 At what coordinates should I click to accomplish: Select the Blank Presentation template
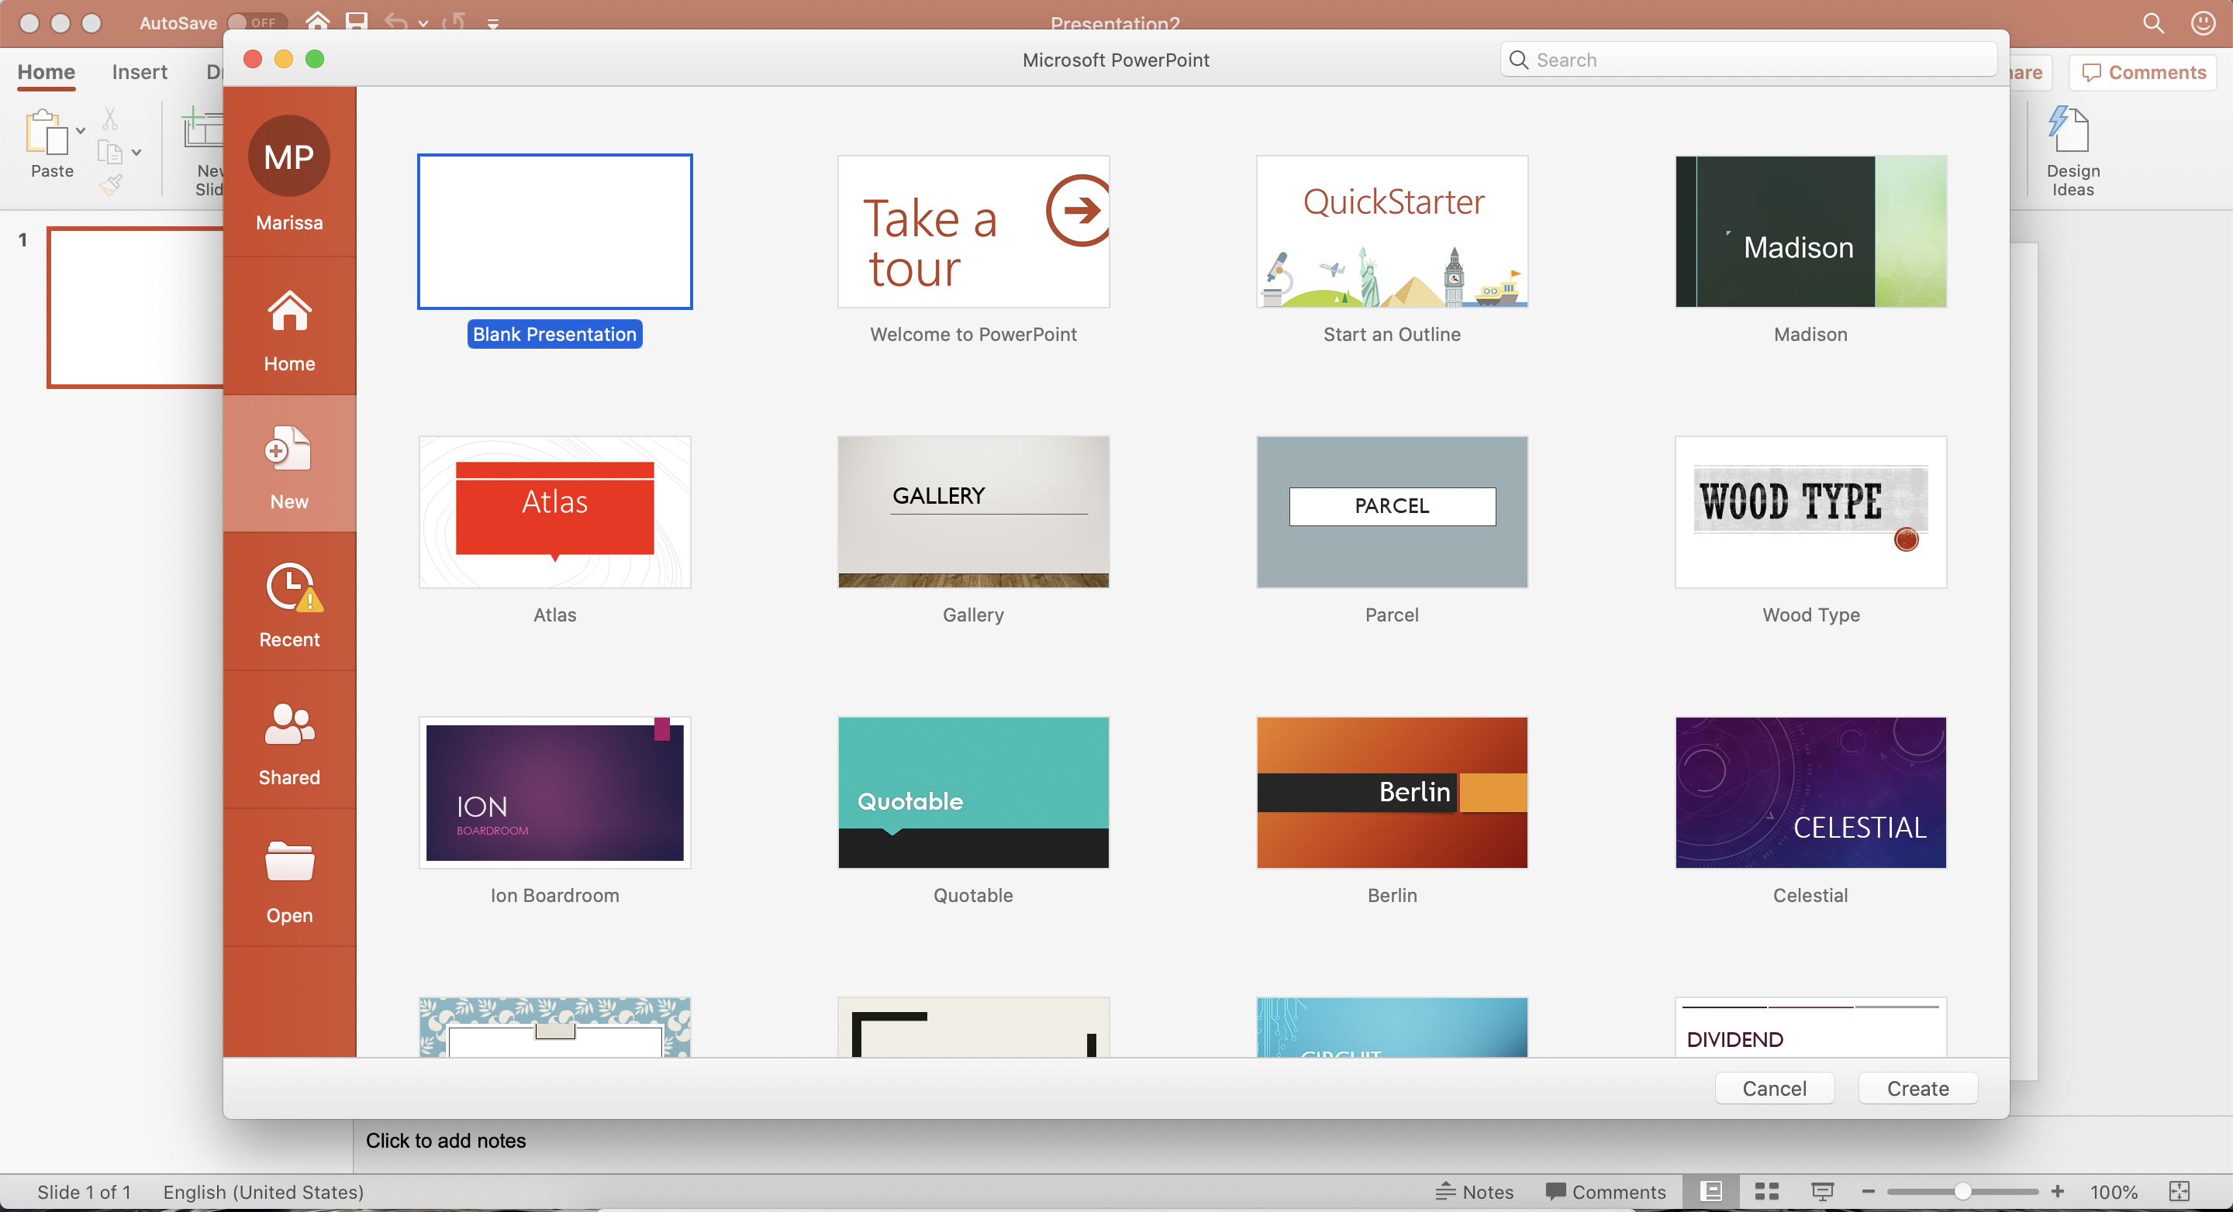point(554,232)
